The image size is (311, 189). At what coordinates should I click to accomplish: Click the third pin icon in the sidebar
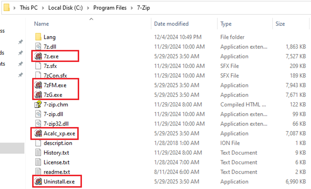(20, 64)
